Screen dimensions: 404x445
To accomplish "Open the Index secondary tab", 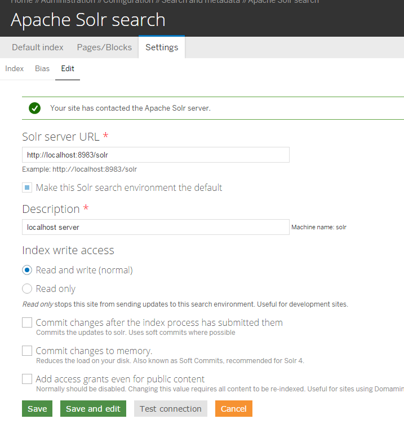I will tap(14, 69).
